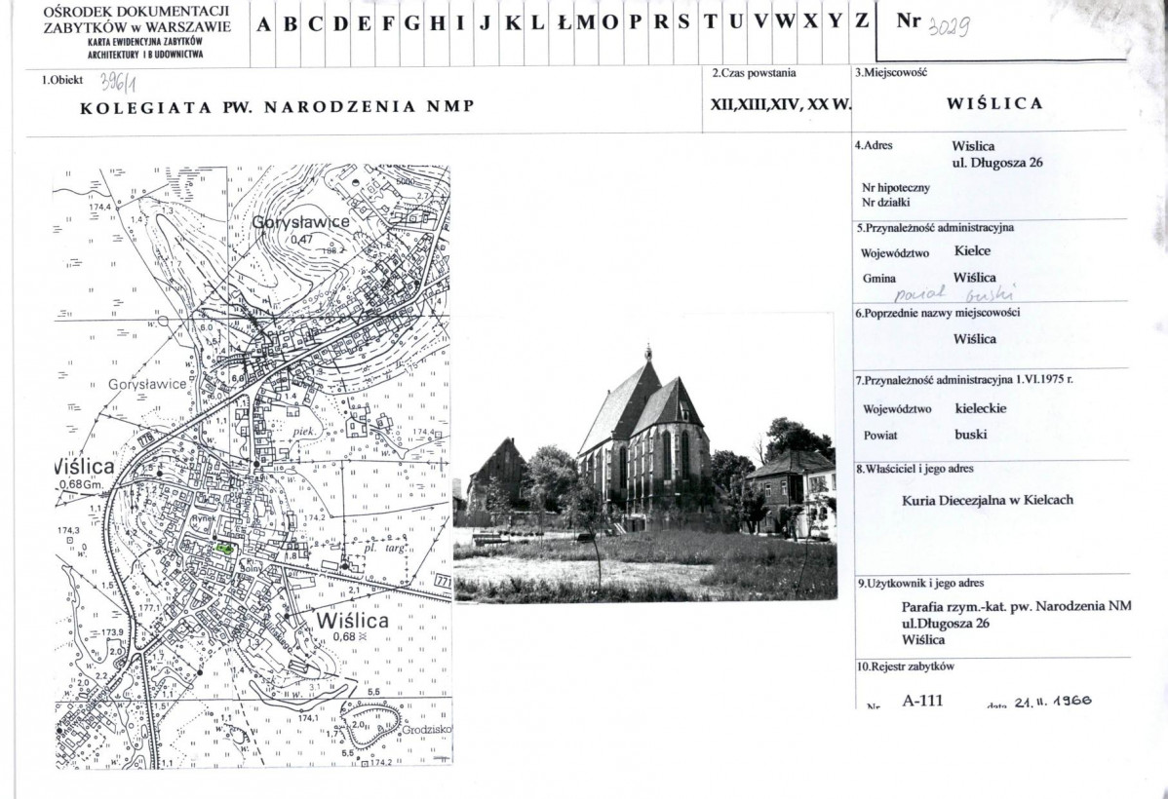
Task: Click the large Gorysławice map label
Action: pyautogui.click(x=300, y=223)
